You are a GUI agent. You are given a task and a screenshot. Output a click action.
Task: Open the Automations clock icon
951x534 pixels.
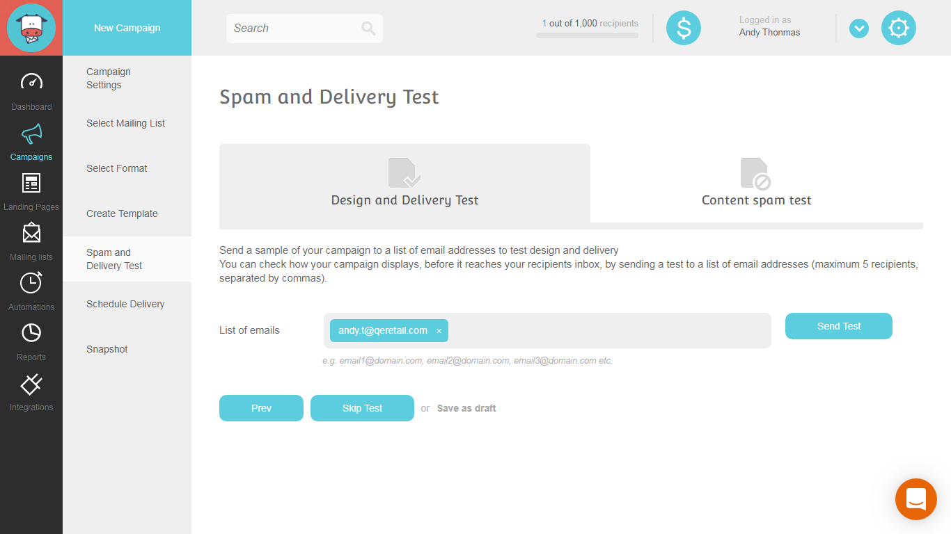[31, 283]
